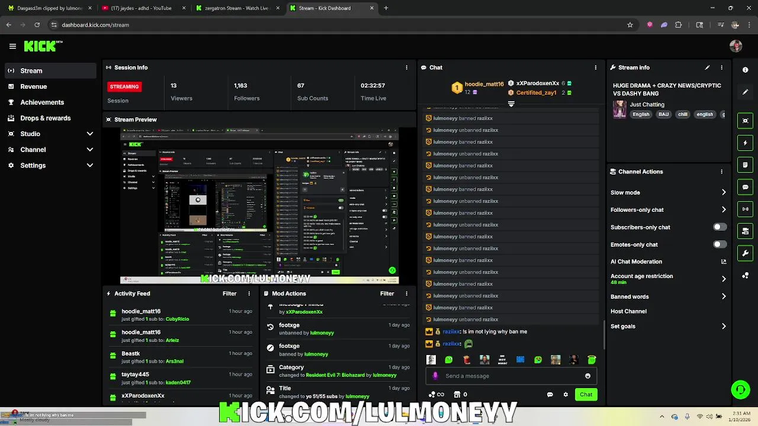The height and width of the screenshot is (426, 758).
Task: Bookmark the page with the star icon
Action: [x=630, y=25]
